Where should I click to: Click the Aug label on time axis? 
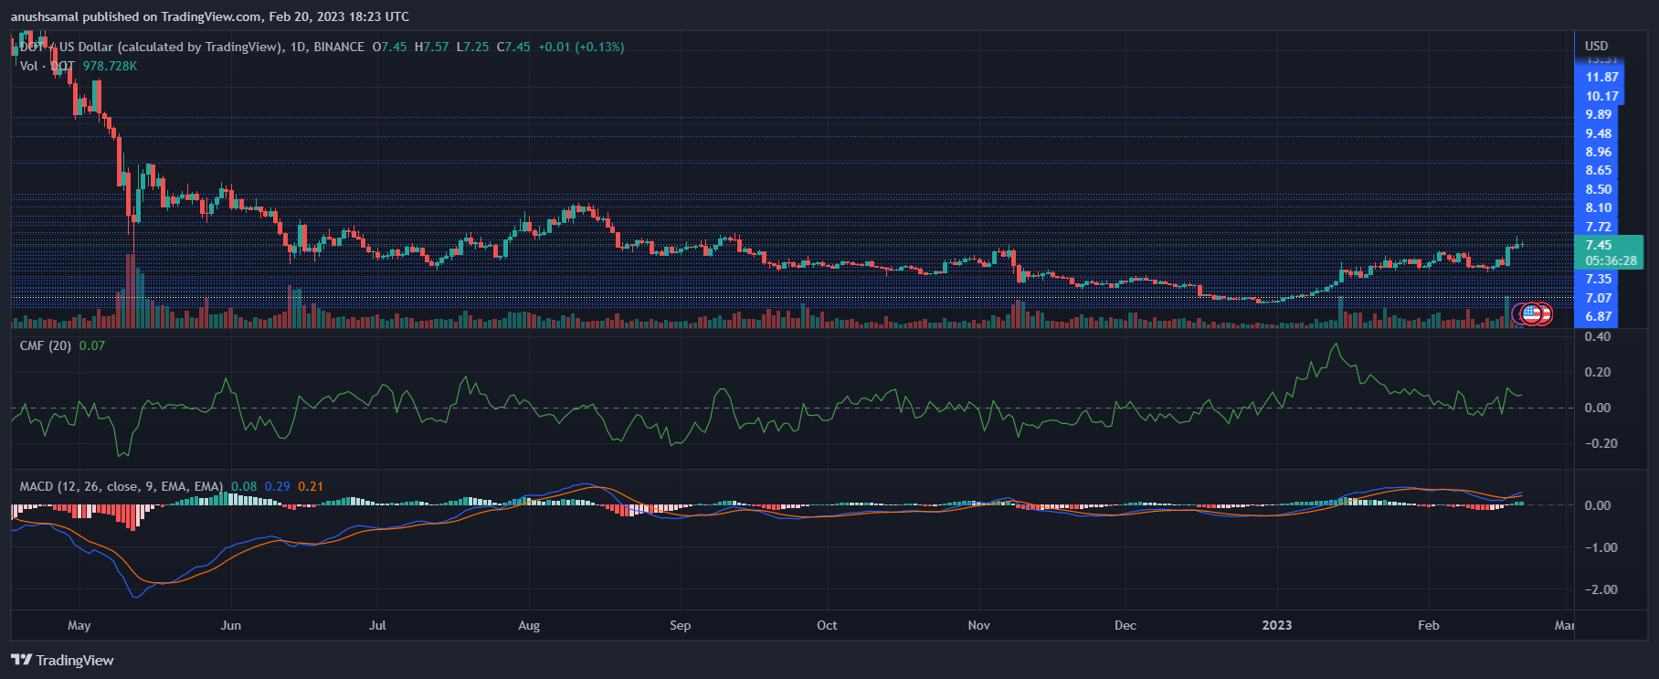pyautogui.click(x=528, y=625)
